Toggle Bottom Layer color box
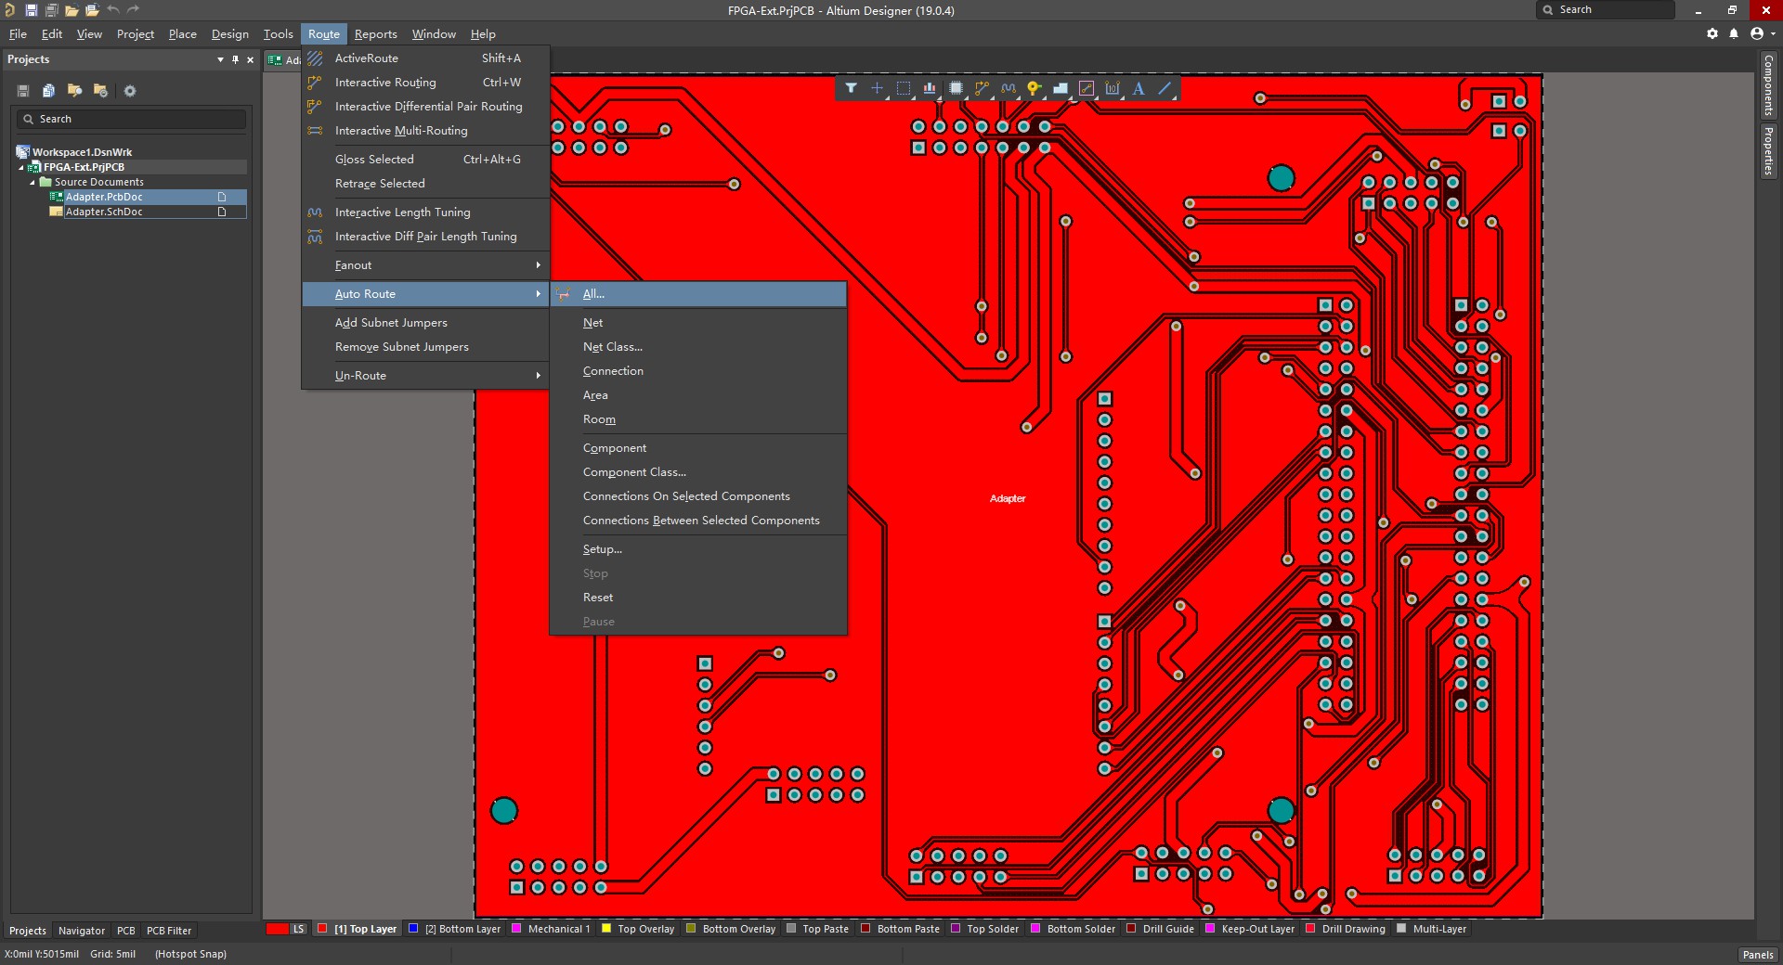1783x965 pixels. point(414,929)
